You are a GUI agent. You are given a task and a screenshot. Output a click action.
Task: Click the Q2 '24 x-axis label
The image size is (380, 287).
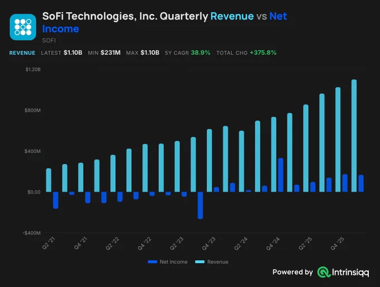click(x=241, y=243)
